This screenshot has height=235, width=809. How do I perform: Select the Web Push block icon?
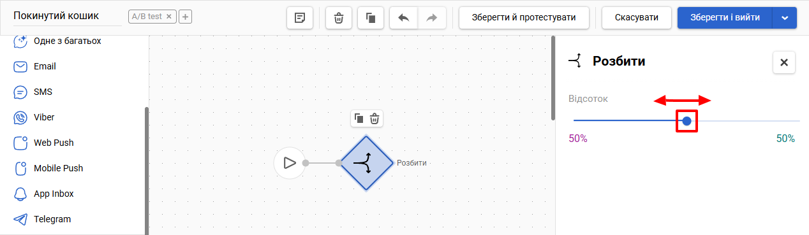20,143
